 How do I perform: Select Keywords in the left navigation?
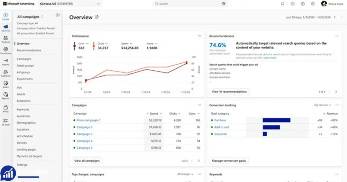23,110
